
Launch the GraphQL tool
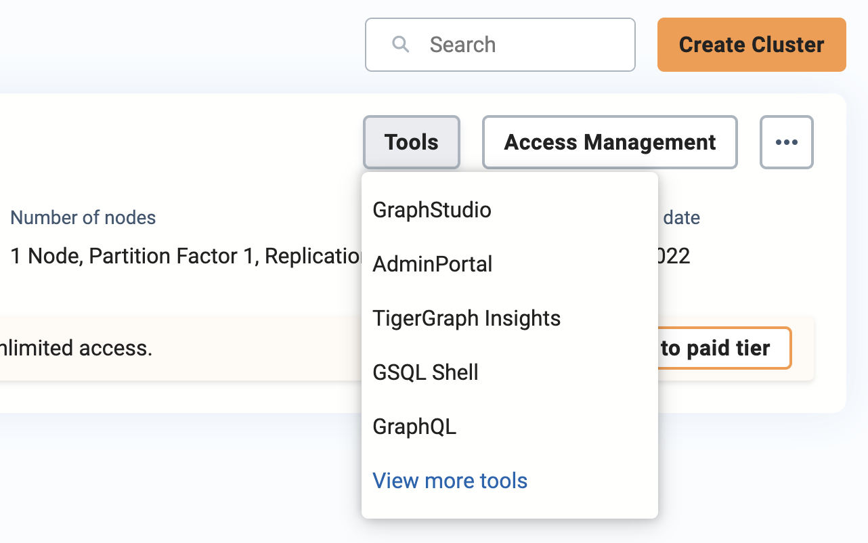414,427
